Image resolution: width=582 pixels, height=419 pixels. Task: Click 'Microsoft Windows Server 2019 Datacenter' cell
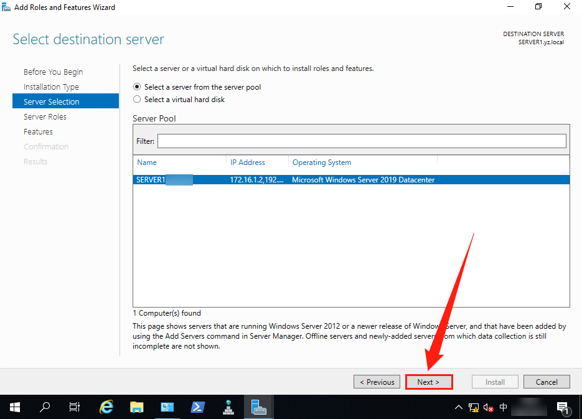(363, 180)
